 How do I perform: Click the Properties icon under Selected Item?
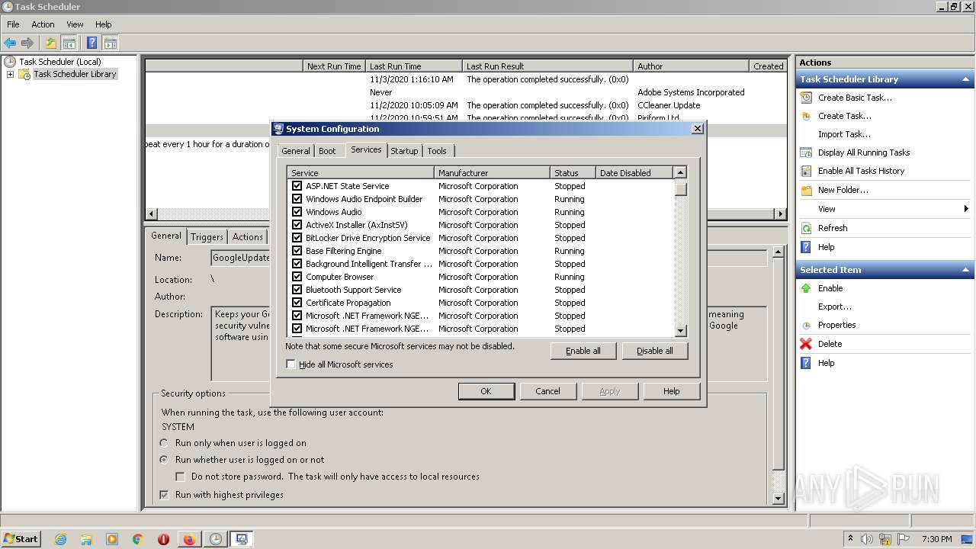[x=806, y=325]
